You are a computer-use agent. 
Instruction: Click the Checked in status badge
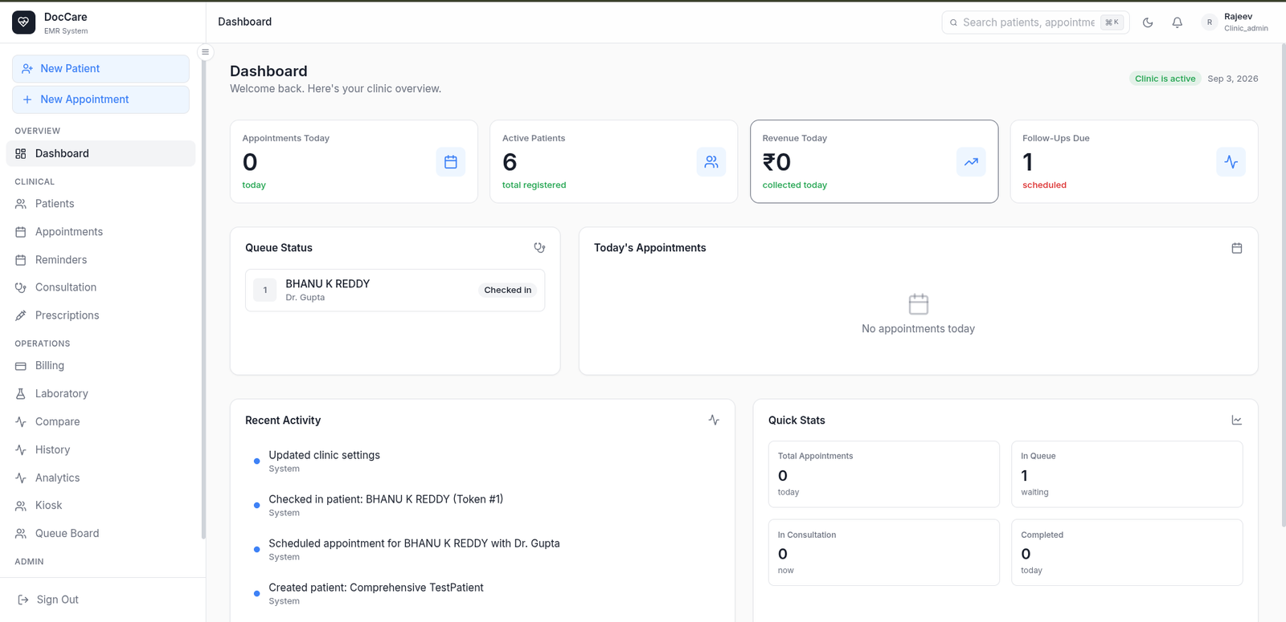[x=508, y=291]
